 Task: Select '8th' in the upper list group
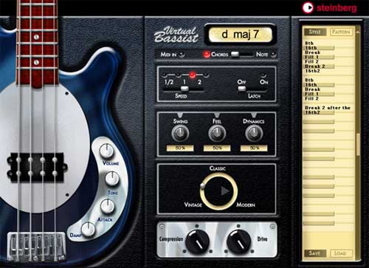[x=309, y=43]
